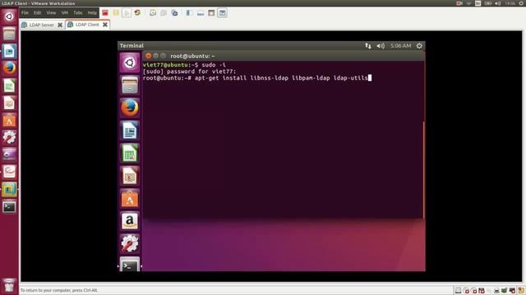Close the LDAP Client tab

[x=105, y=25]
